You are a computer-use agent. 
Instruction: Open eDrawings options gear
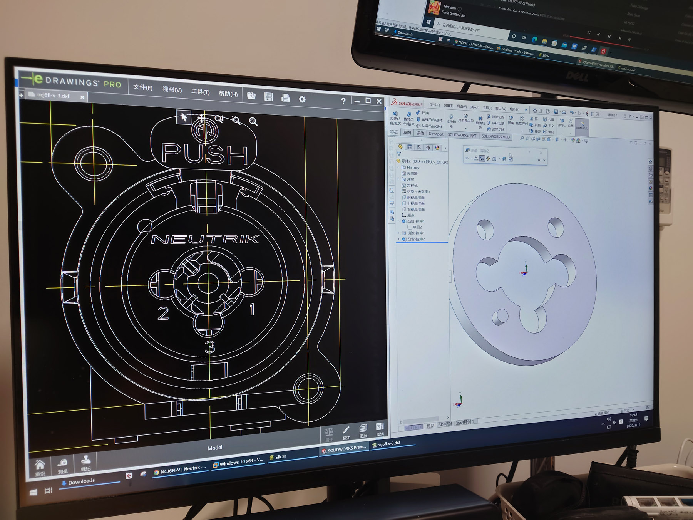tap(302, 99)
